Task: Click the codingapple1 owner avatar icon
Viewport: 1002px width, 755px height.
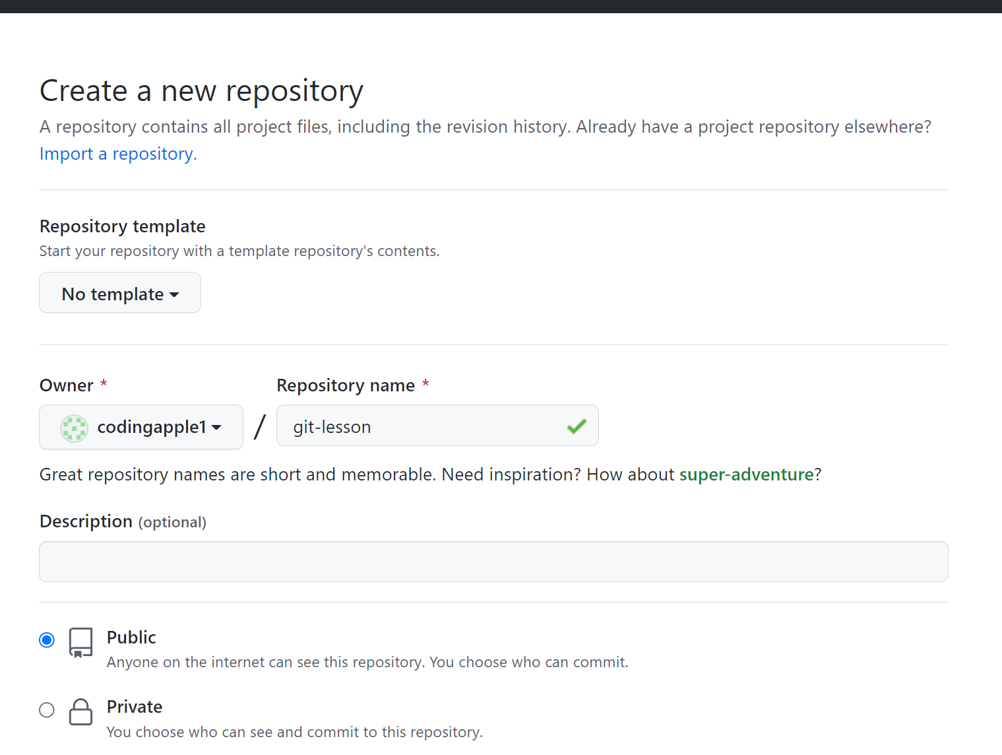Action: (x=74, y=428)
